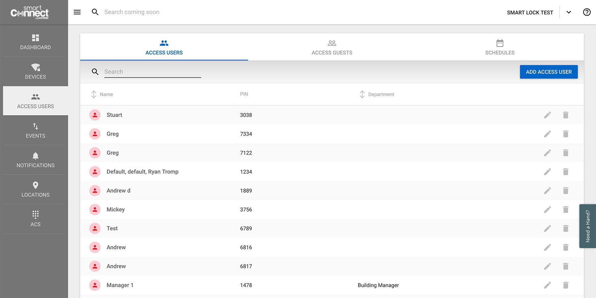Edit Andrew with PIN 6817
596x298 pixels.
(547, 266)
